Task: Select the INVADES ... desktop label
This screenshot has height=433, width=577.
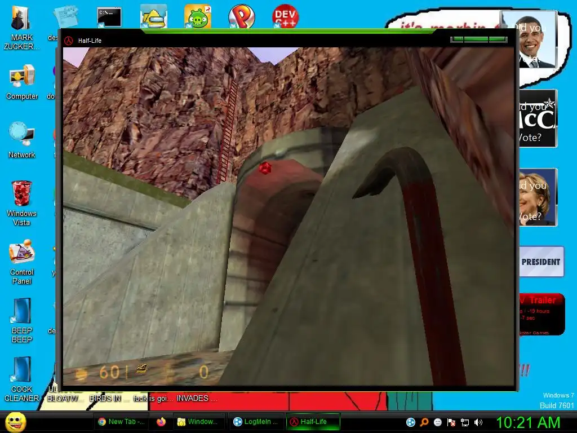Action: pyautogui.click(x=197, y=398)
